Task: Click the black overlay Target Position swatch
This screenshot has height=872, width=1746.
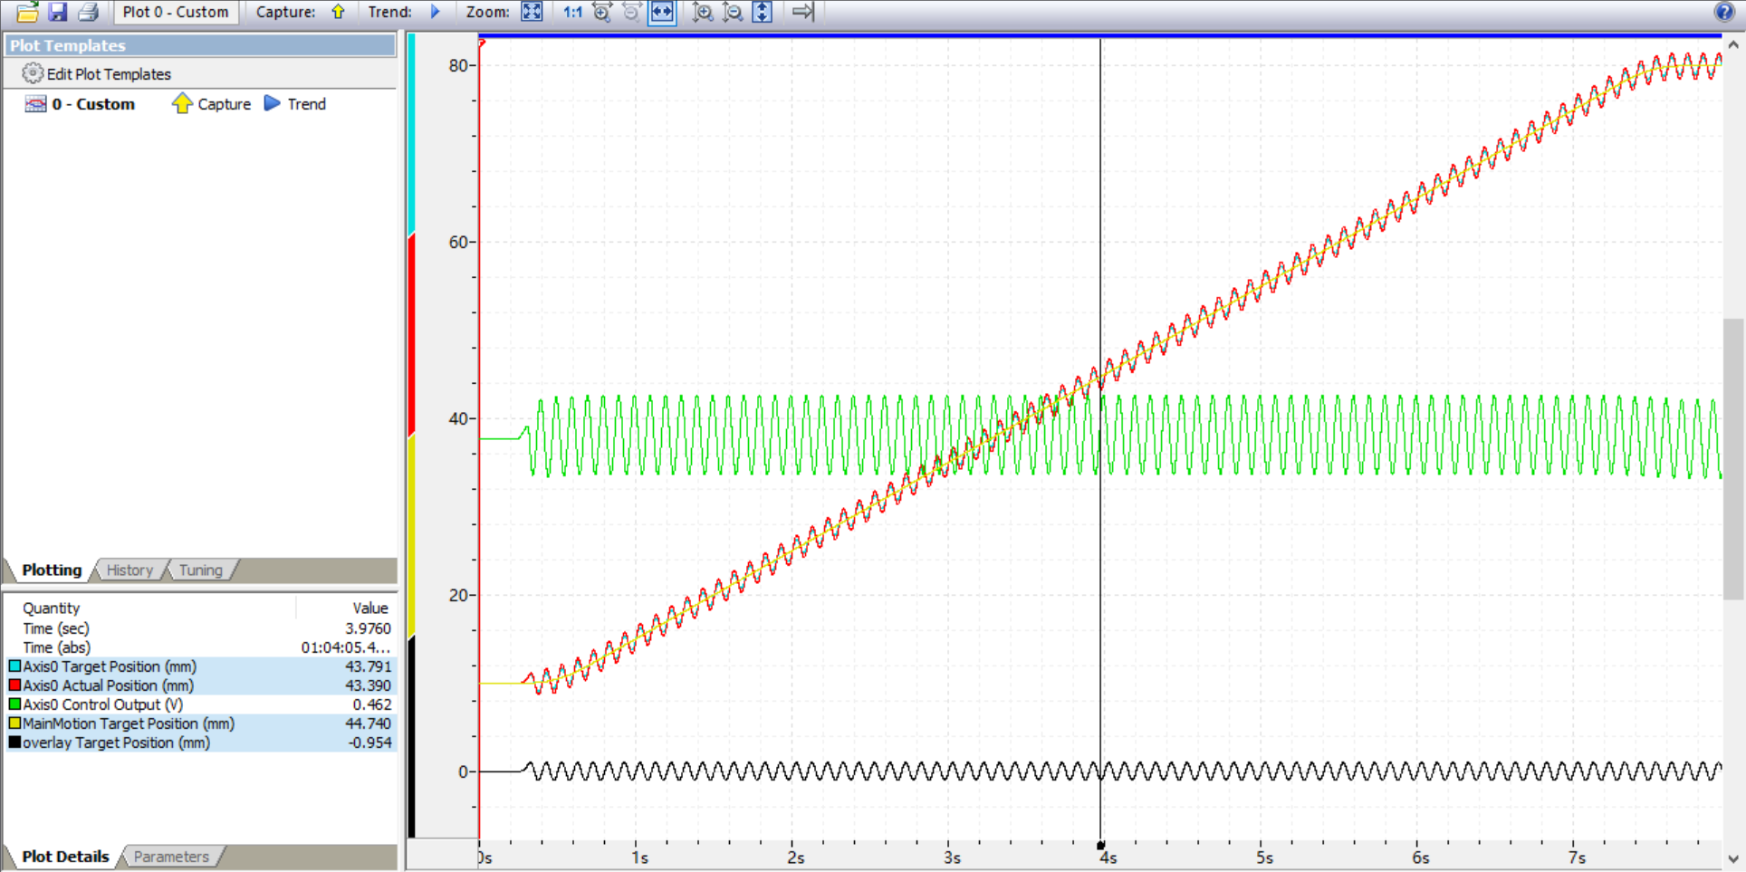Action: (x=14, y=743)
